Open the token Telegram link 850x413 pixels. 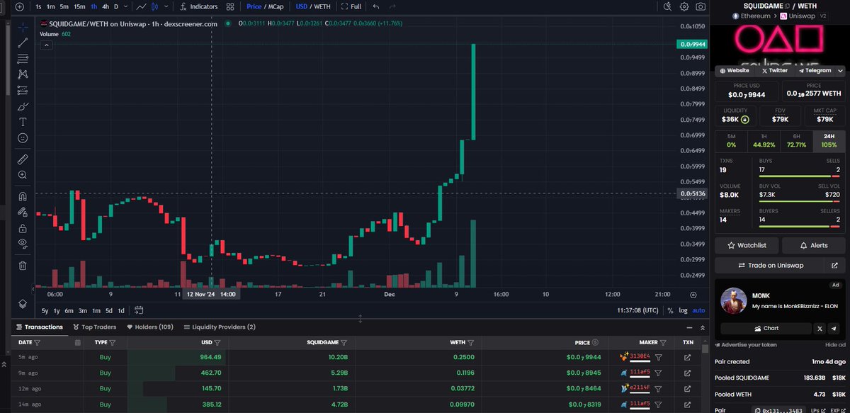coord(815,71)
